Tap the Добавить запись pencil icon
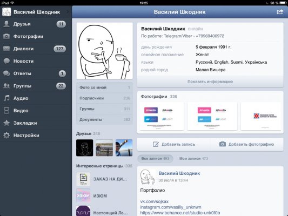This screenshot has height=216, width=288. point(156,144)
